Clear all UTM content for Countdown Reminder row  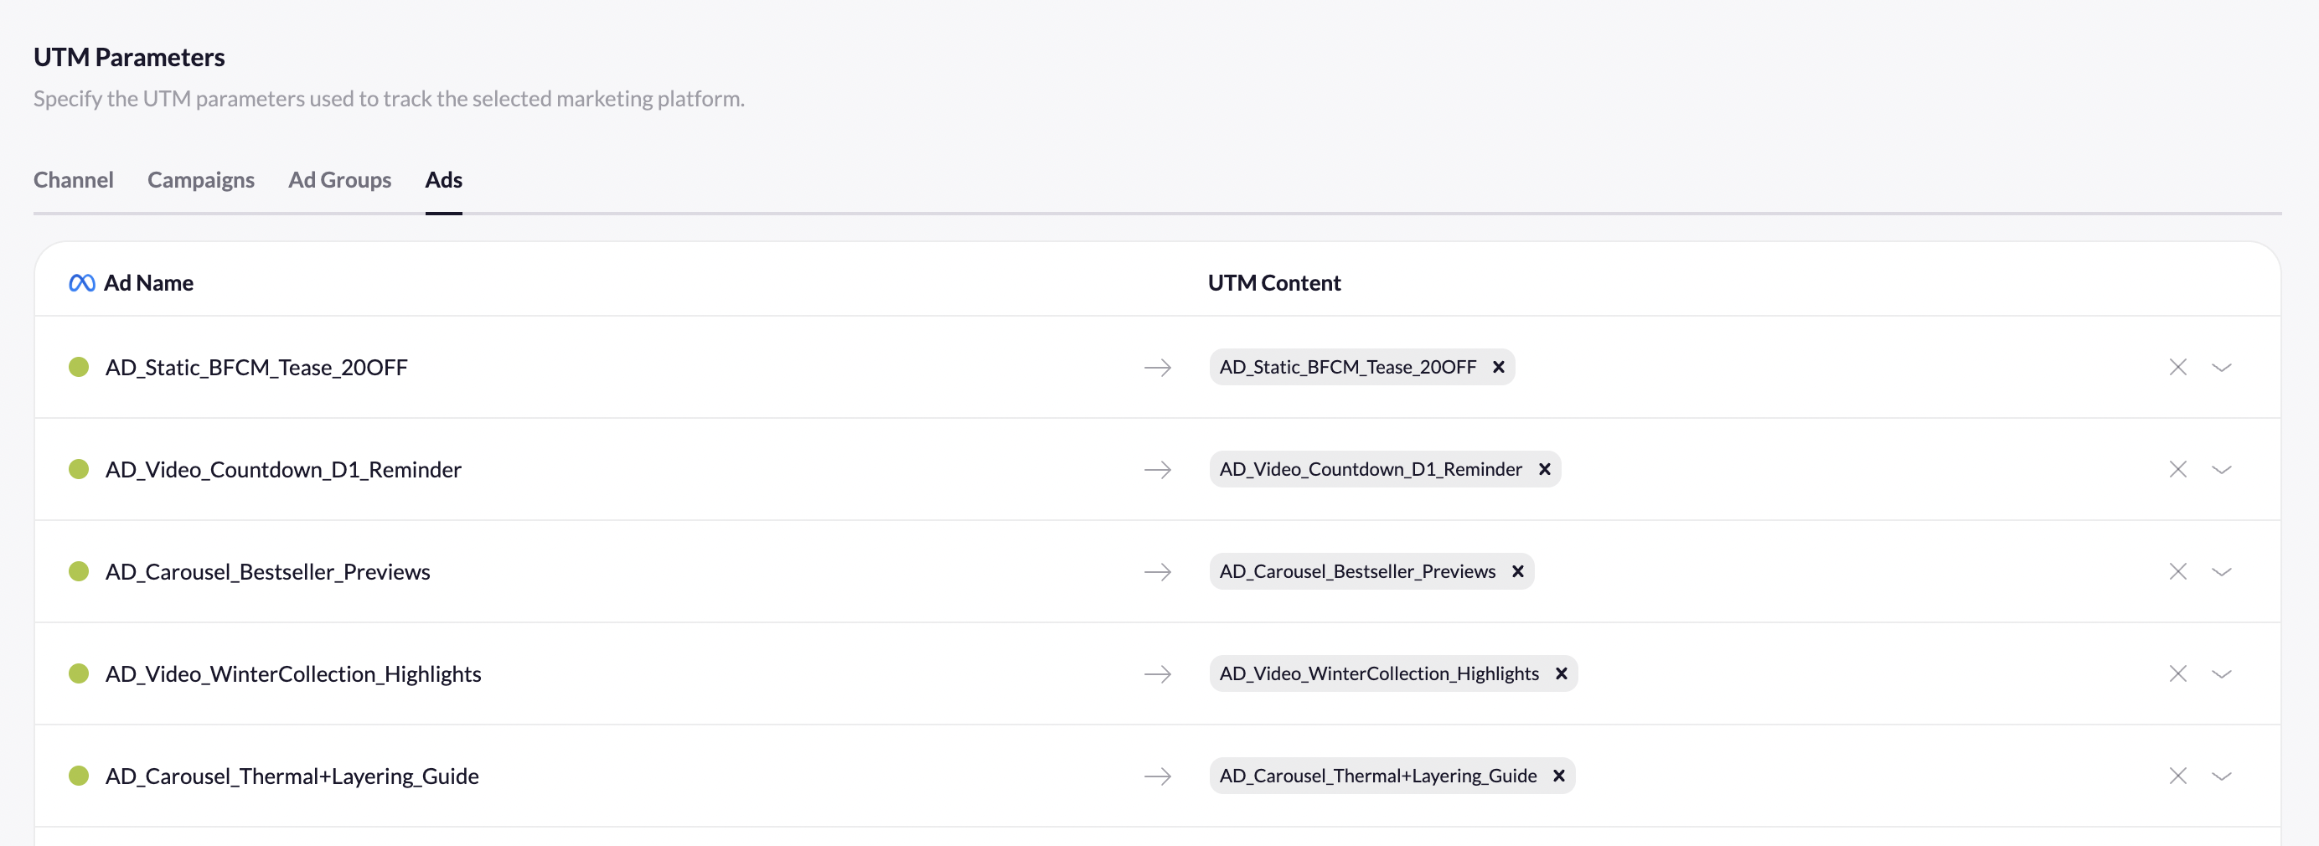(x=2177, y=470)
